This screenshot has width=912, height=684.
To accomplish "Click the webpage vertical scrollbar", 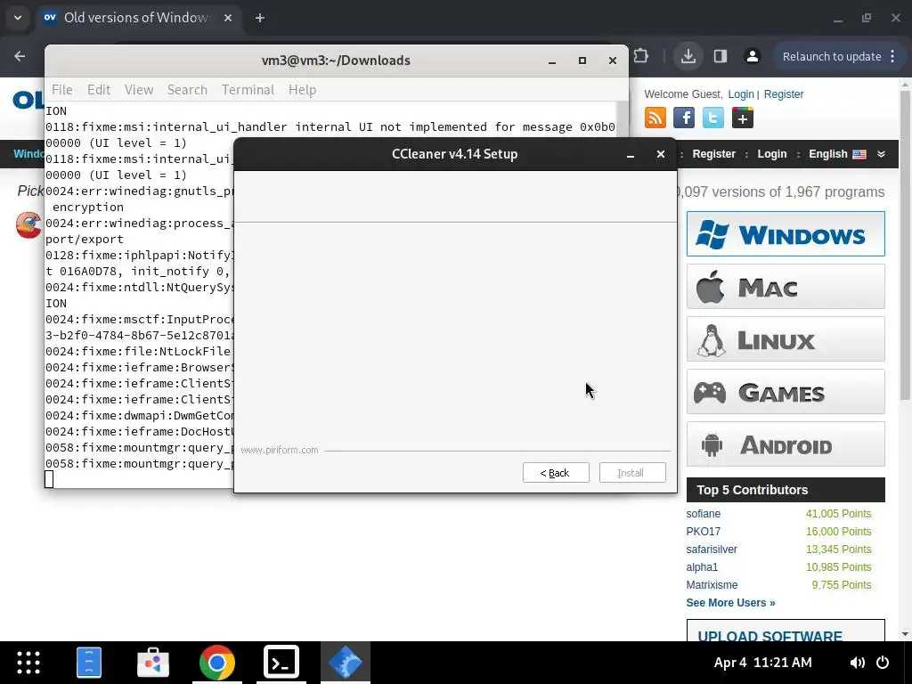I will pyautogui.click(x=905, y=244).
